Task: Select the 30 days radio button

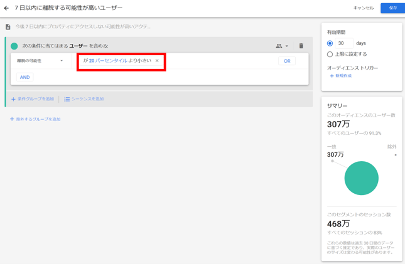Action: point(330,43)
